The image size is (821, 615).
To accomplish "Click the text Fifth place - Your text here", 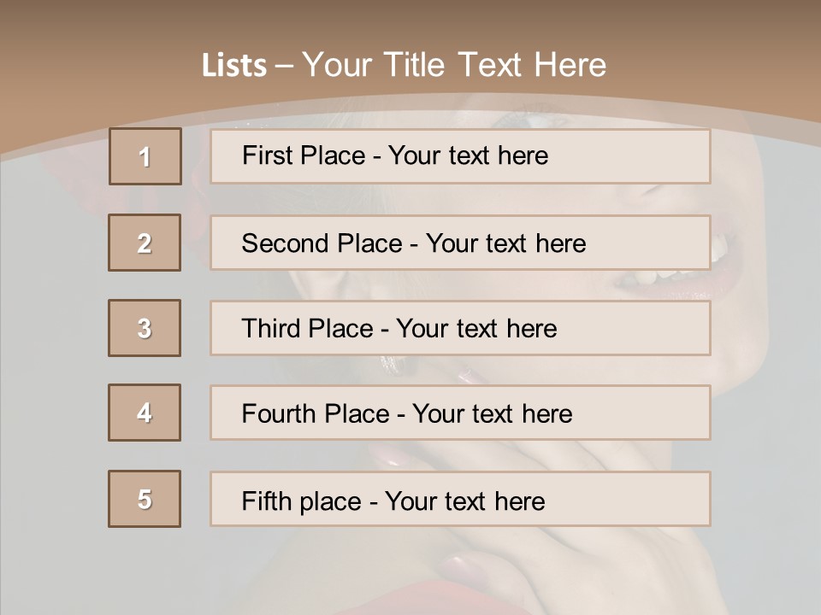I will coord(393,501).
